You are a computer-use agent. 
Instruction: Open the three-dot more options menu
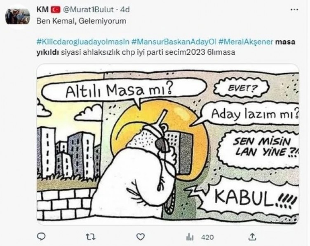click(x=294, y=9)
